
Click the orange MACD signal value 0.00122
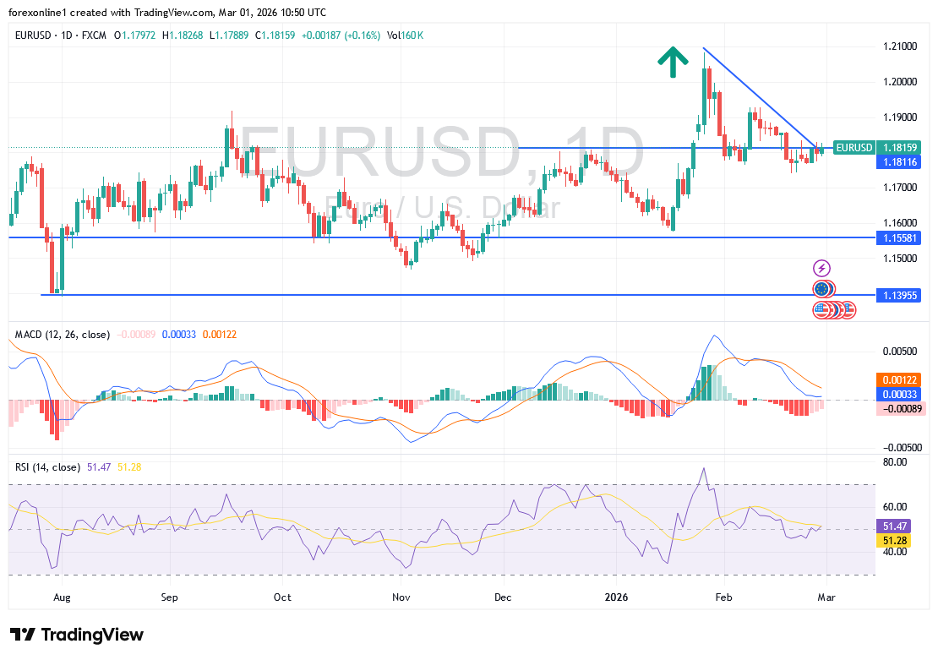pyautogui.click(x=898, y=380)
